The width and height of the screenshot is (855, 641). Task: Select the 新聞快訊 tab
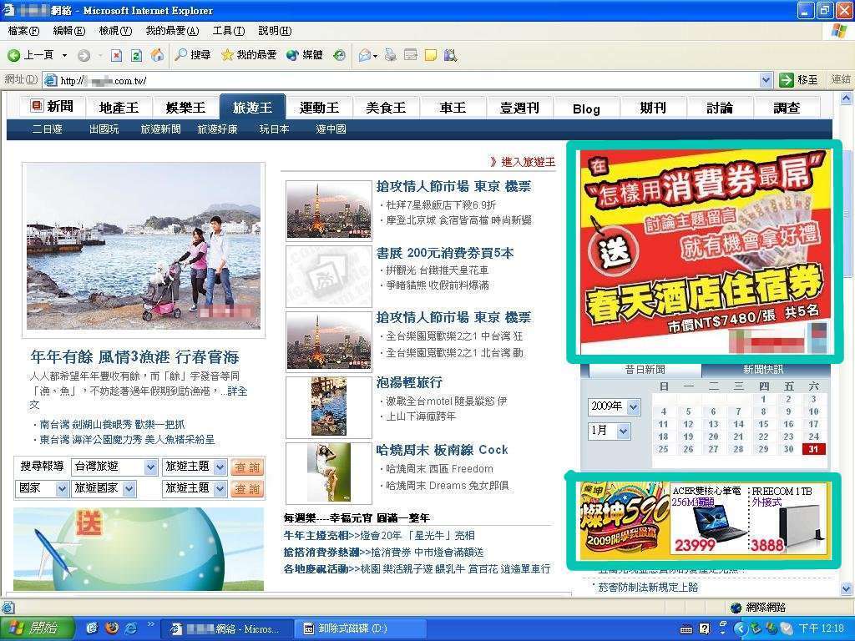tap(762, 370)
